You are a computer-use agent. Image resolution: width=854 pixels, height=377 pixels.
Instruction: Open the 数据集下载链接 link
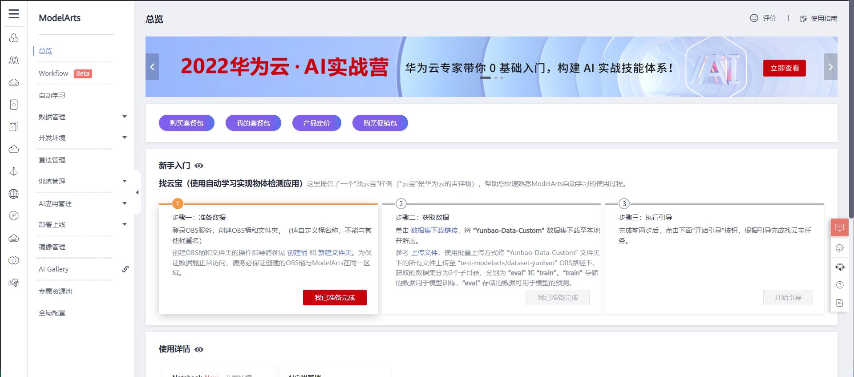click(434, 231)
